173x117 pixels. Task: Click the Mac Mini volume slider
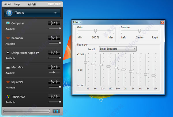coord(54,73)
